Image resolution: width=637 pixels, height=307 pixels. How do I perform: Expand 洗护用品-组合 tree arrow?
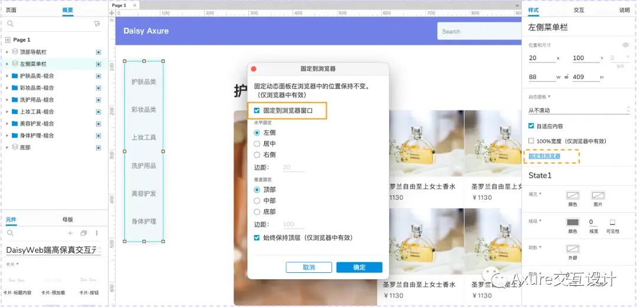(7, 100)
